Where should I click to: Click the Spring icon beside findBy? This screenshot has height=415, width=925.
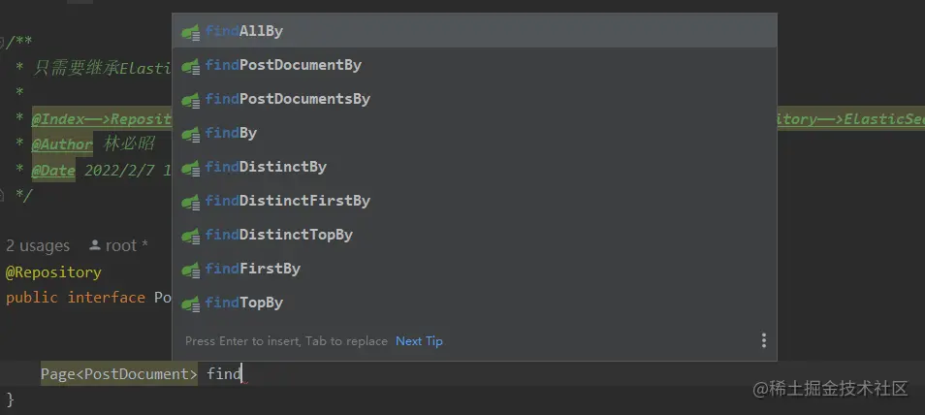(x=191, y=135)
